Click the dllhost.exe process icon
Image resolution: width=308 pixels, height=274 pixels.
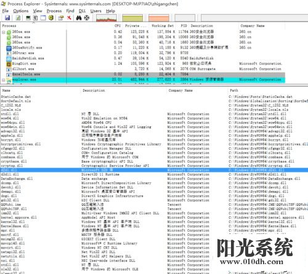point(9,70)
